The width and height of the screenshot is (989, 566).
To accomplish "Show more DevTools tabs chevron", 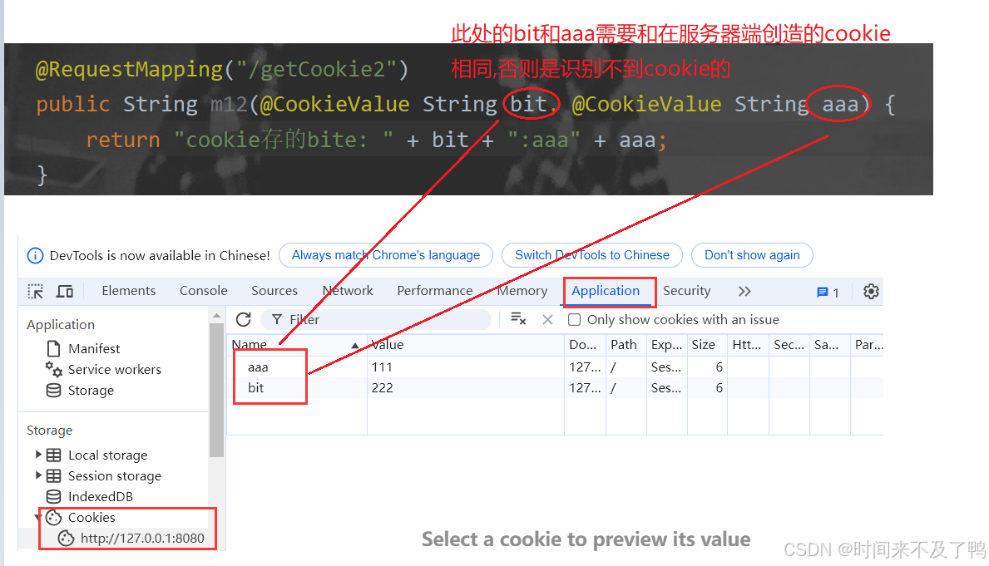I will [x=744, y=291].
